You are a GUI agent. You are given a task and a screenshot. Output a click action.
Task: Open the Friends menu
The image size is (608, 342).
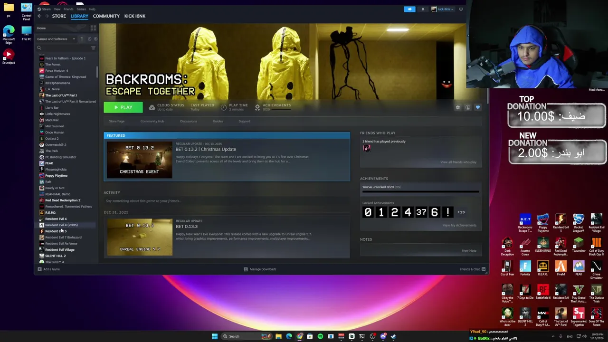pos(68,9)
